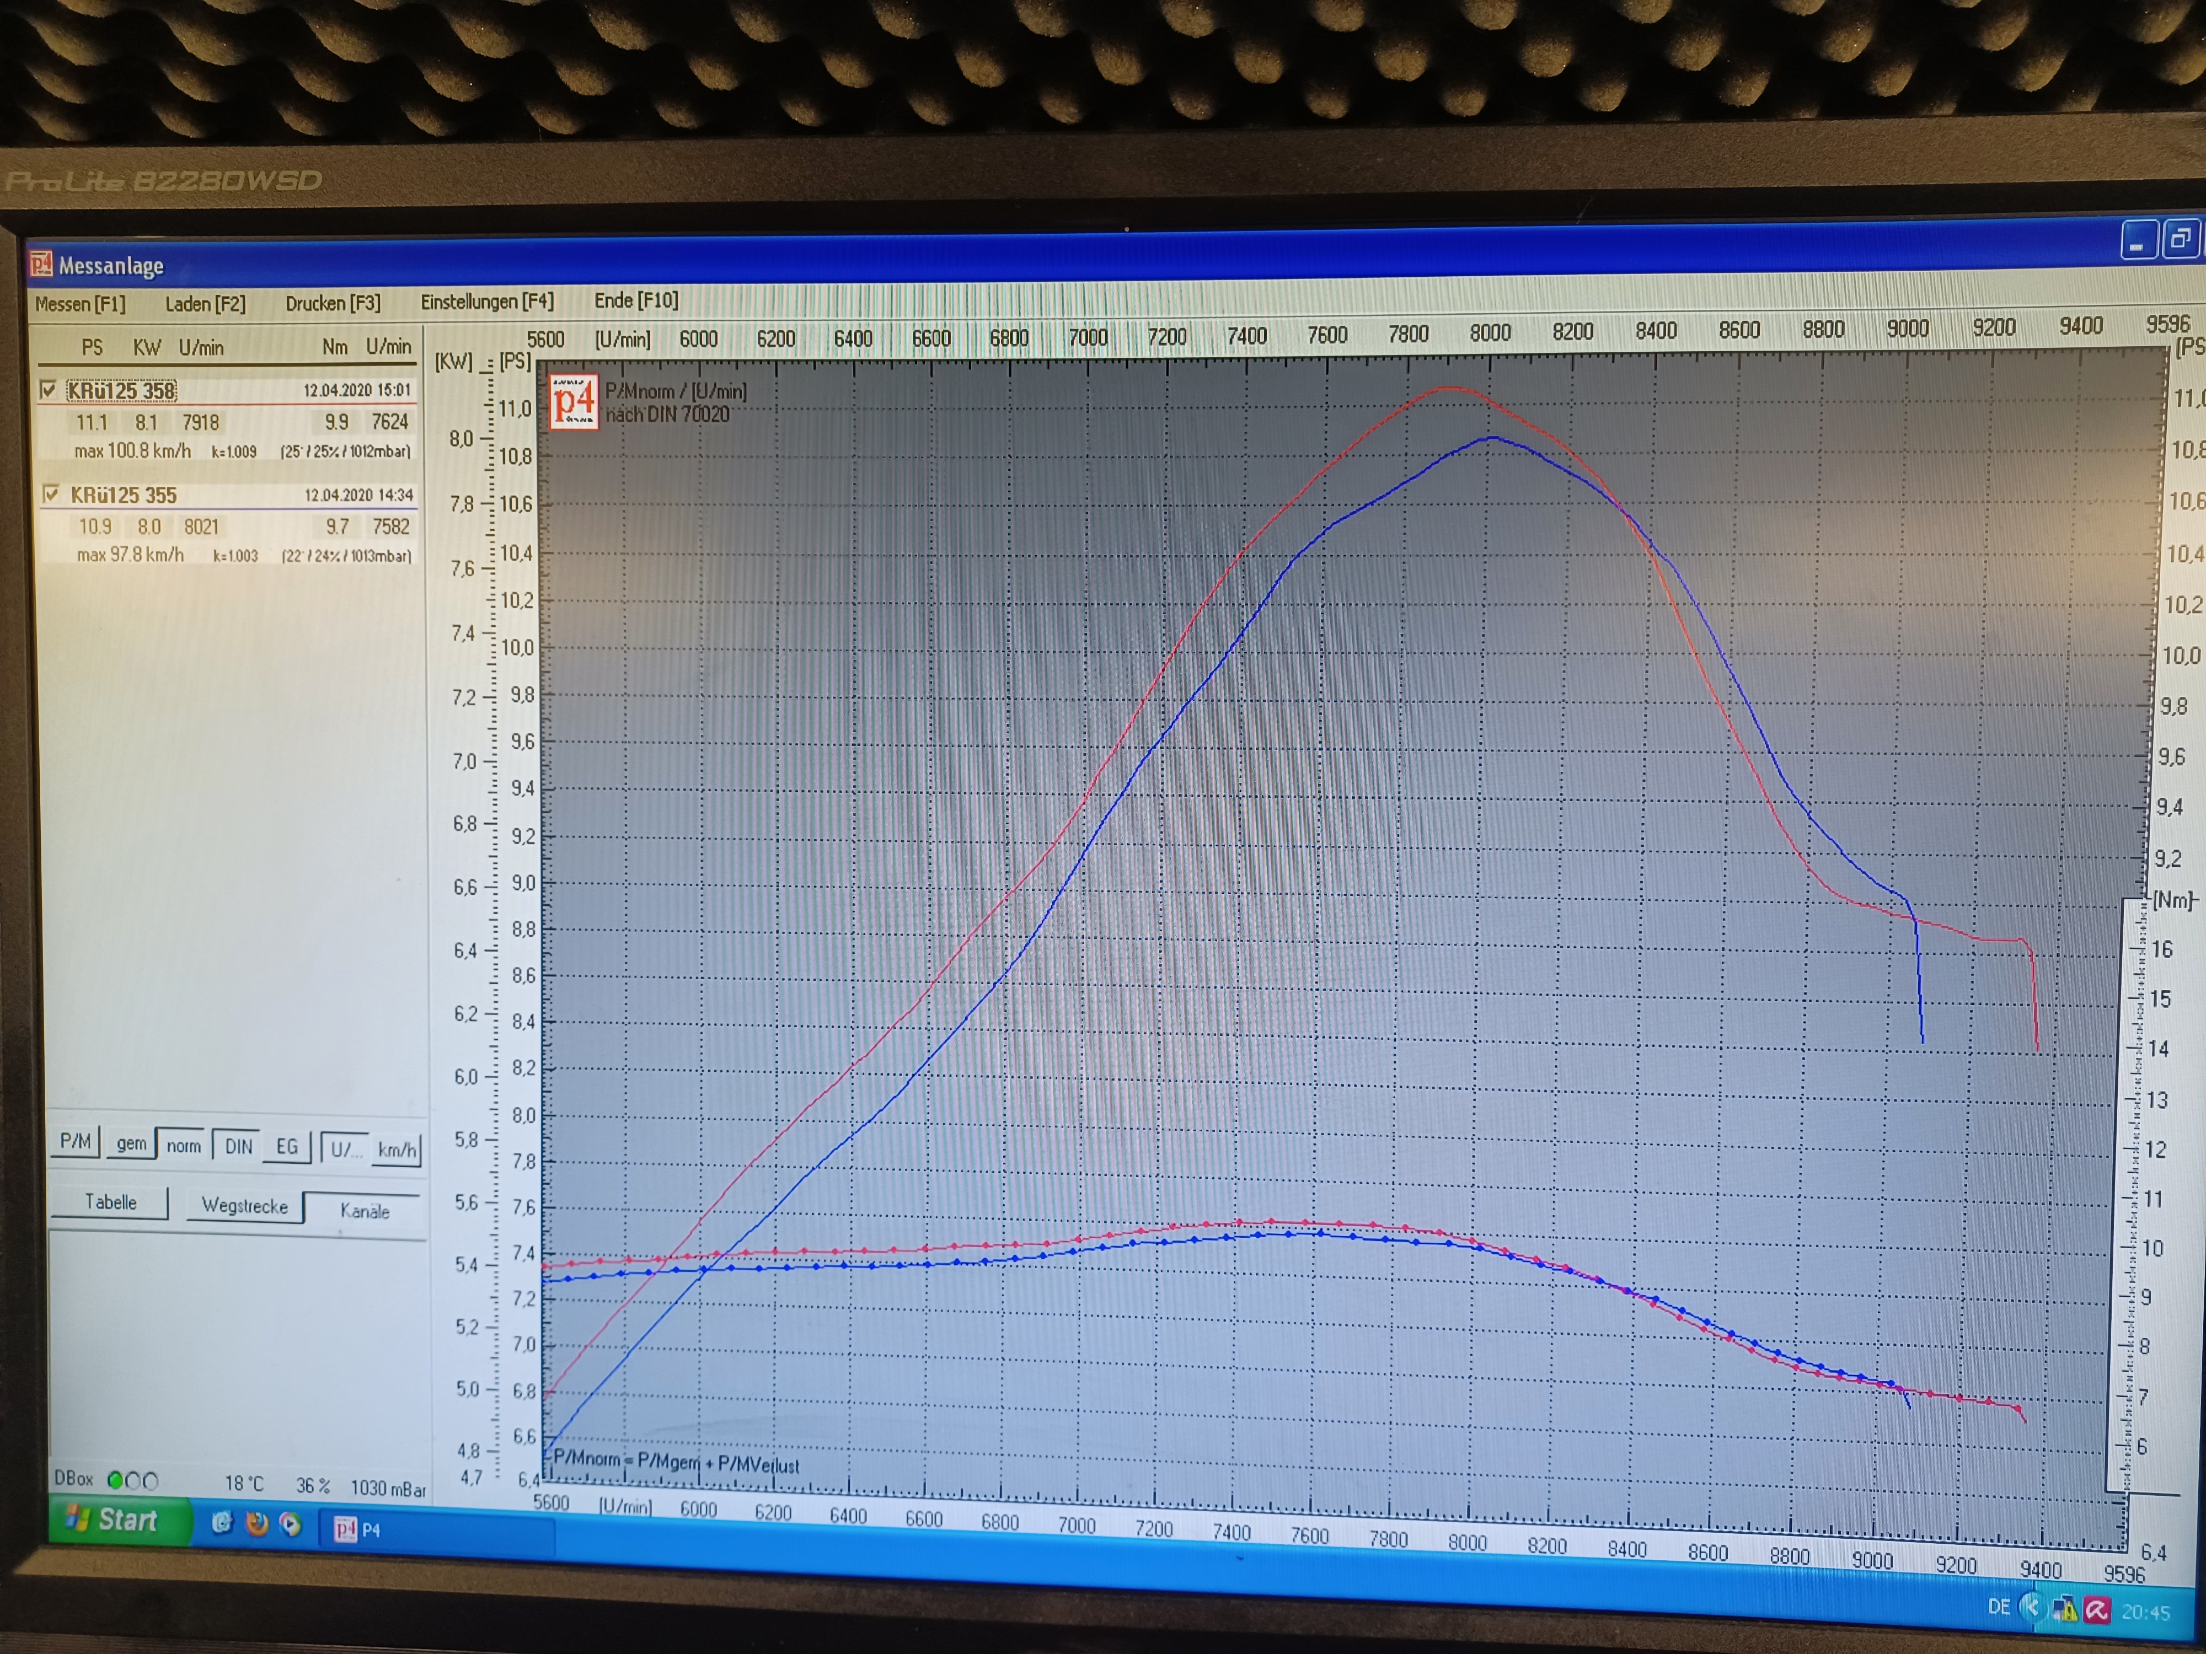Click the red tray icon next to the clock
The image size is (2206, 1654).
(2097, 1609)
